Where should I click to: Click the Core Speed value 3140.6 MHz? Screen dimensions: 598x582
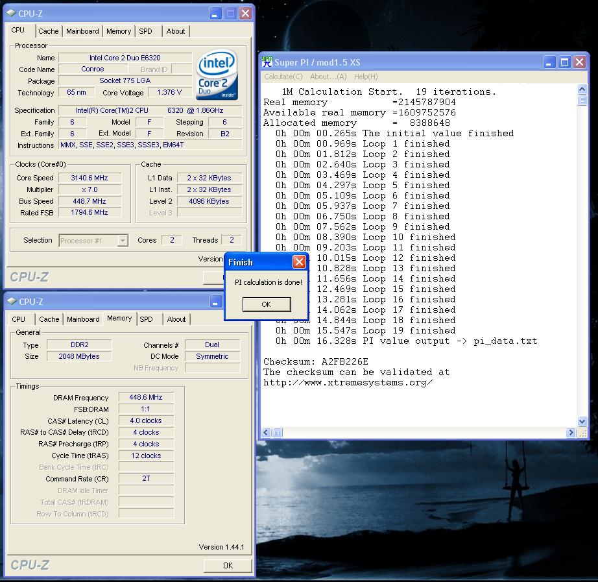90,178
